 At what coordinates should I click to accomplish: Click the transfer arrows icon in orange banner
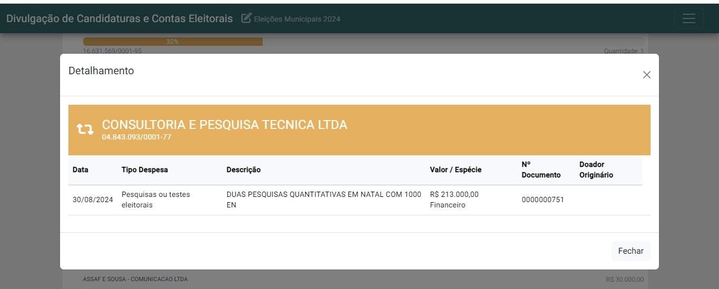coord(85,129)
